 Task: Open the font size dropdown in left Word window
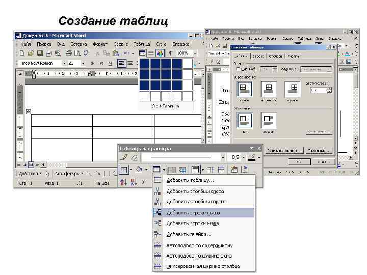point(83,63)
